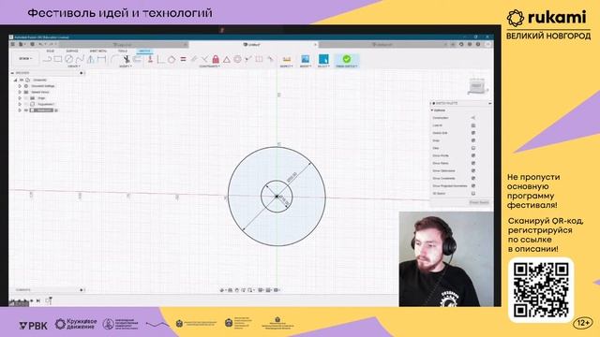The height and width of the screenshot is (337, 600).
Task: Toggle the 3D Sketch checkbox
Action: (x=473, y=194)
